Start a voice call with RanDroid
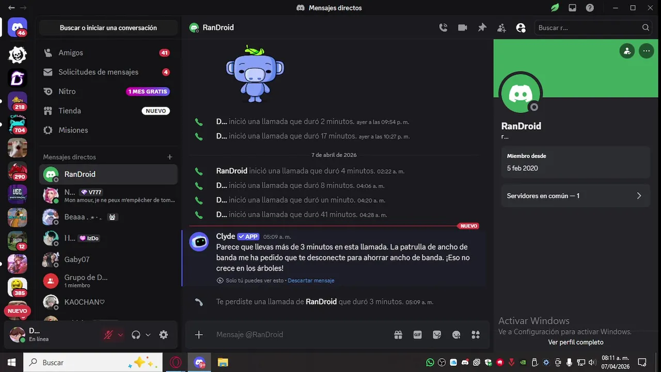The width and height of the screenshot is (661, 372). click(x=443, y=28)
